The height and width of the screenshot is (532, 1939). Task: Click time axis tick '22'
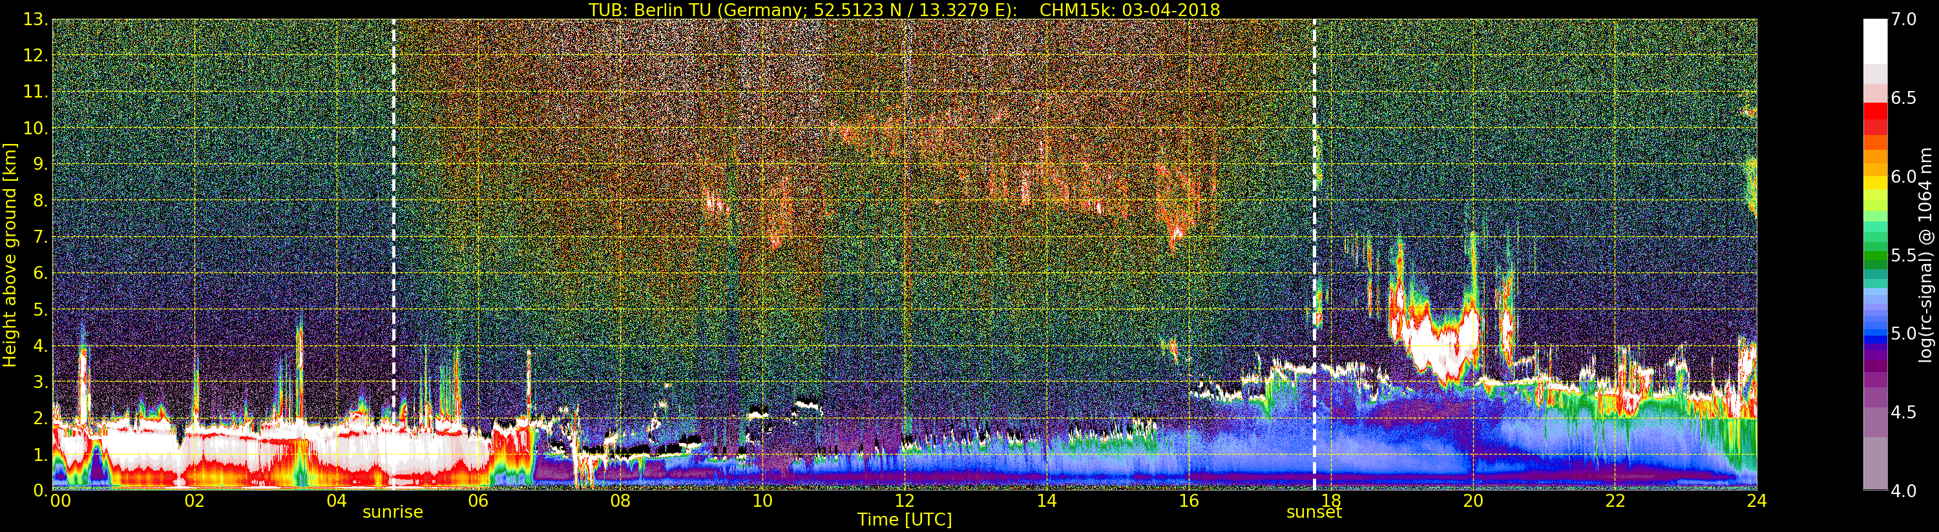pyautogui.click(x=1615, y=500)
